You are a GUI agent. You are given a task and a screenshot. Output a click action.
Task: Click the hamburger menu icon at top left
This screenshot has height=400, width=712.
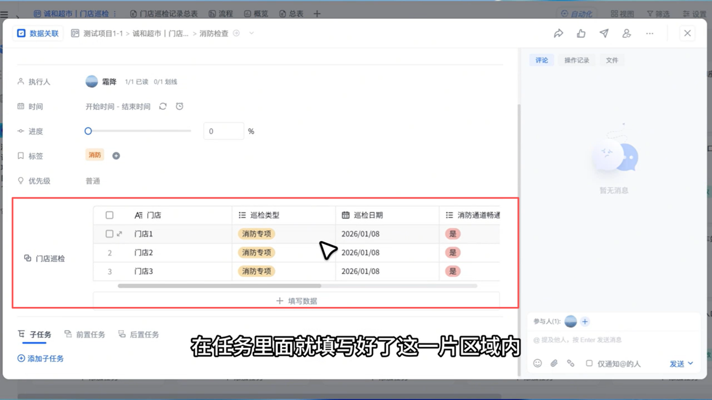(x=4, y=14)
